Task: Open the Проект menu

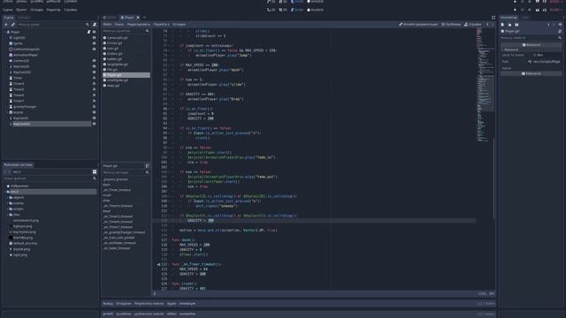Action: (x=21, y=10)
